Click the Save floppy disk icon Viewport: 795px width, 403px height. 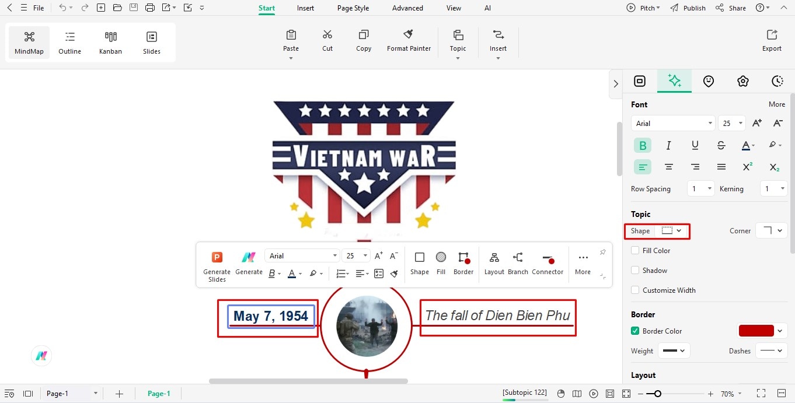[x=134, y=8]
